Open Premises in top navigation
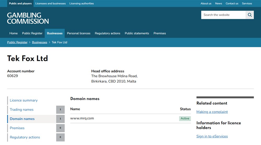The image size is (261, 145). pyautogui.click(x=160, y=33)
